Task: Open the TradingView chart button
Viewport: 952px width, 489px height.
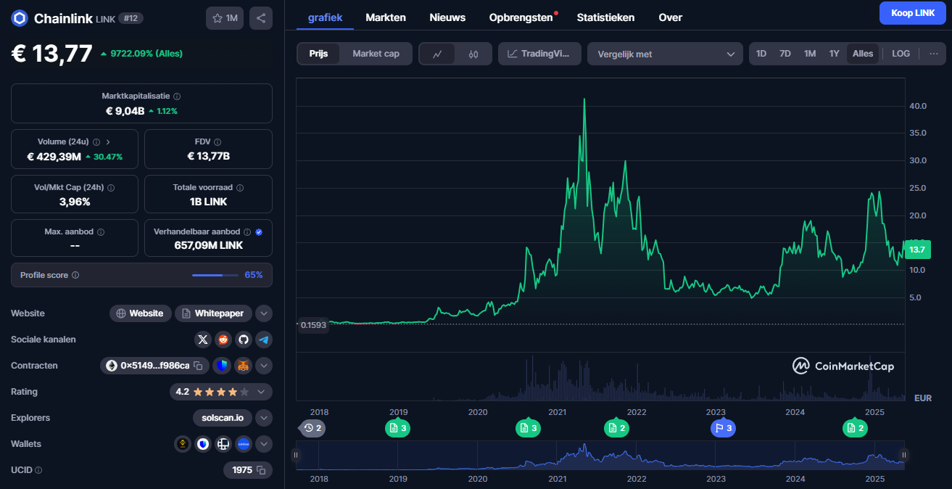Action: [x=539, y=54]
